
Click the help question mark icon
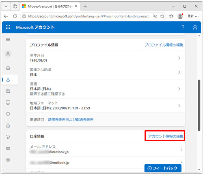[183, 27]
